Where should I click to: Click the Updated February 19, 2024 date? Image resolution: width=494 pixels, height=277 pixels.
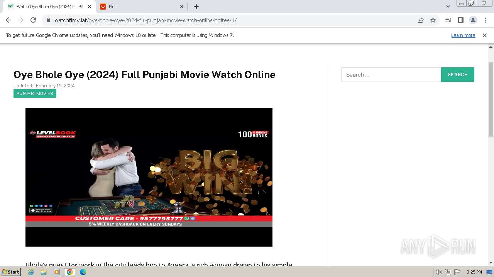point(44,86)
